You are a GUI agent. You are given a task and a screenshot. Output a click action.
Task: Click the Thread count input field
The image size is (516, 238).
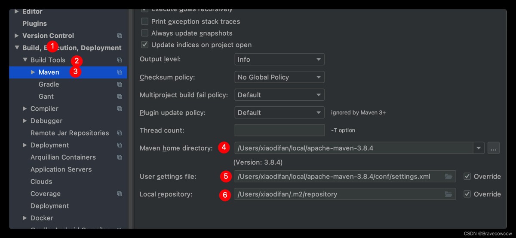coord(279,130)
